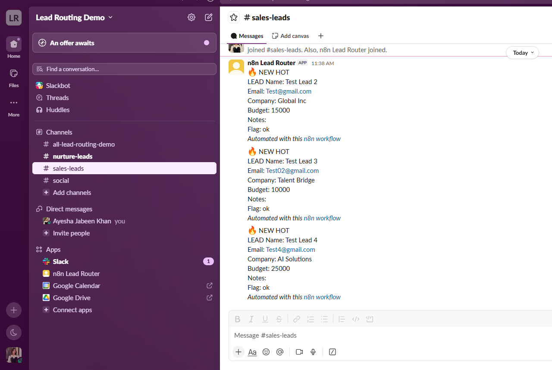Screen dimensions: 552x370
Task: Open the An offer awaits banner
Action: click(124, 43)
